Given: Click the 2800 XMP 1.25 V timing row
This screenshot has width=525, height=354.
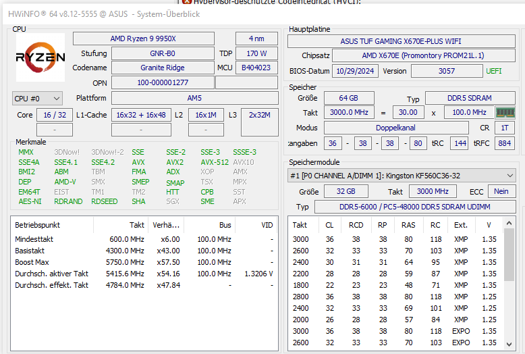Looking at the screenshot, I should (395, 297).
